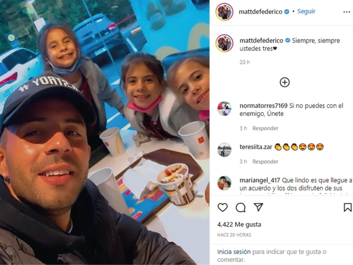
Task: Open the mattdefederico username in header
Action: [x=260, y=12]
